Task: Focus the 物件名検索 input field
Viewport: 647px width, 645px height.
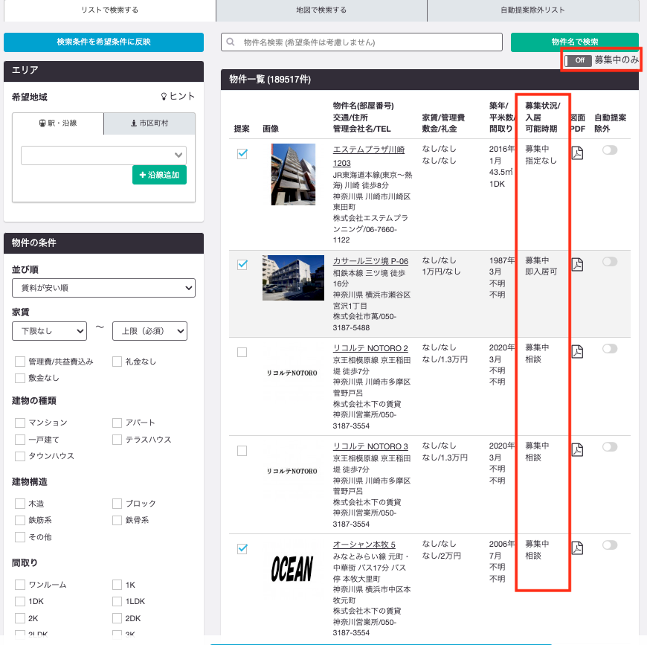Action: click(362, 42)
